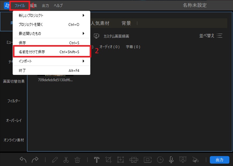Viewport: 233px width, 166px height.
Task: Open the ヘルプ menu
Action: [58, 6]
